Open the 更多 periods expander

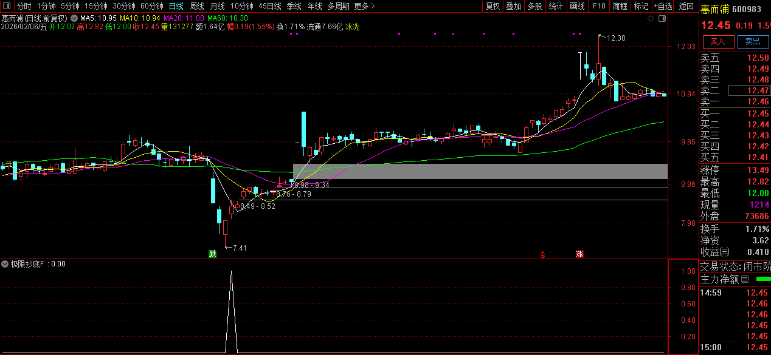365,6
